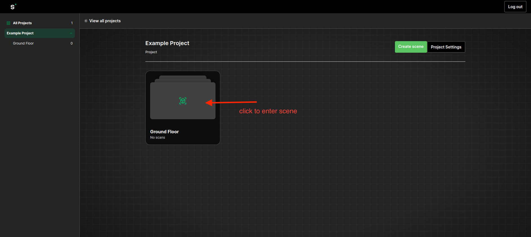Click the green 3D cube scan icon
Viewport: 531px width, 237px height.
[183, 101]
